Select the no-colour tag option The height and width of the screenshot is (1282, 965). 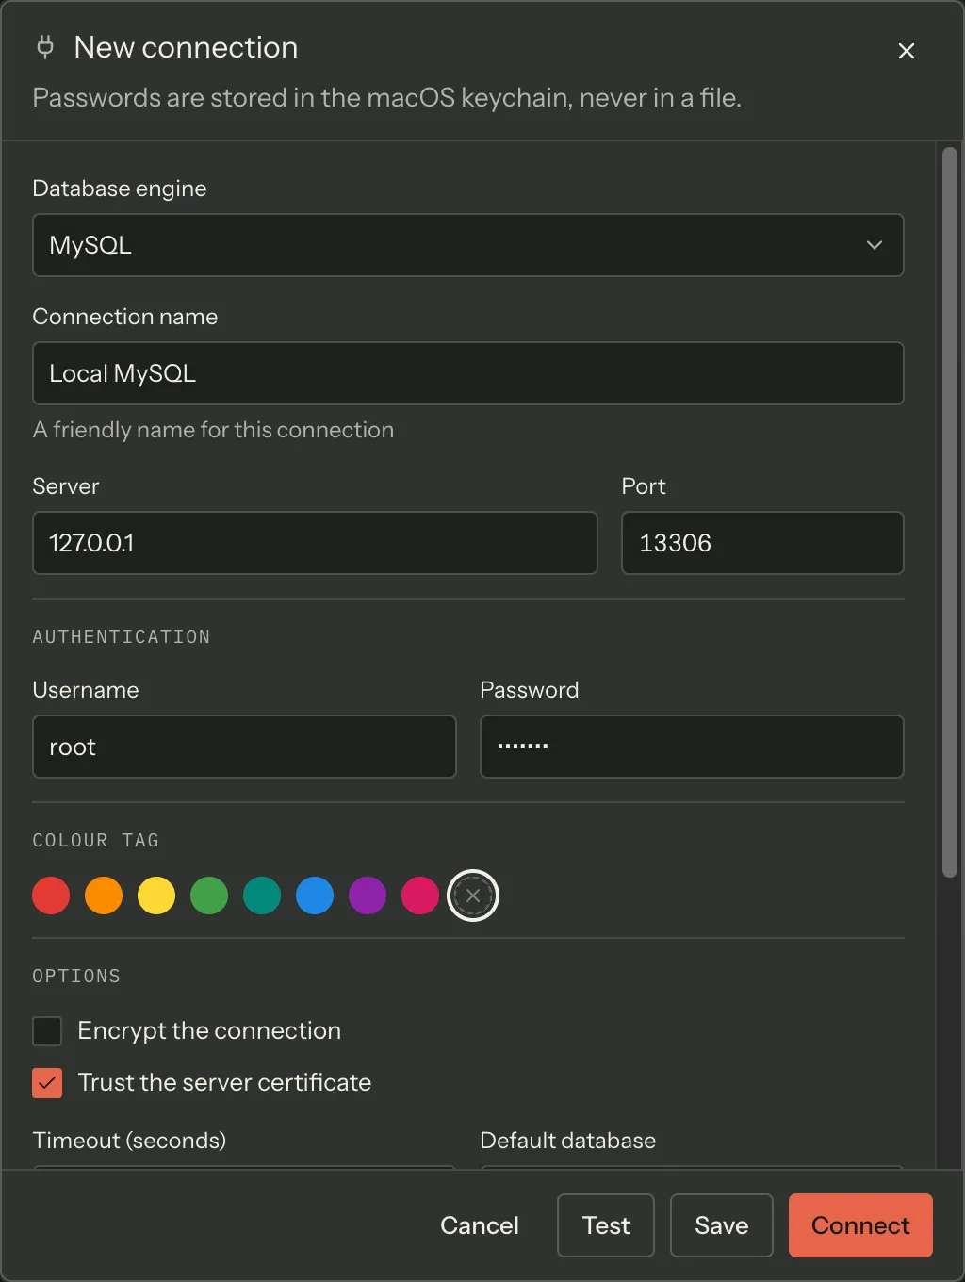point(473,896)
